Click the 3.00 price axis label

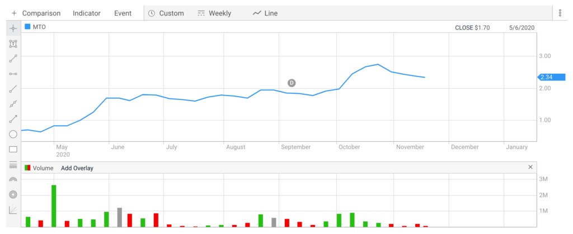(545, 56)
